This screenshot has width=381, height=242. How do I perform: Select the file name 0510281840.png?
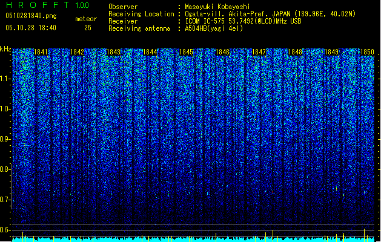(x=31, y=16)
